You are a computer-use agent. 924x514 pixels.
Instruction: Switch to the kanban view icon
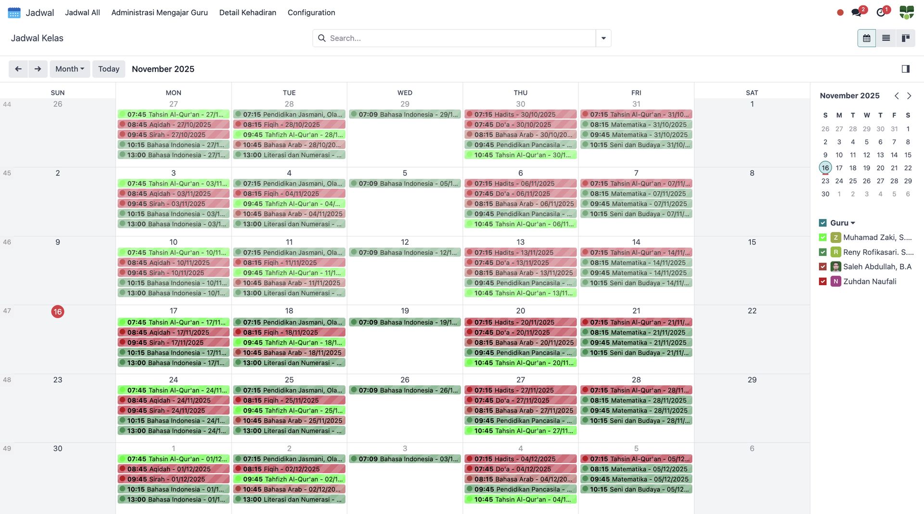905,38
